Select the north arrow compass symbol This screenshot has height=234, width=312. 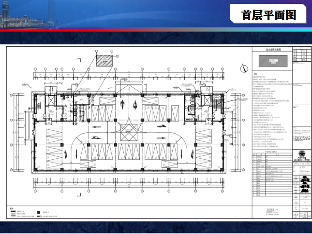pyautogui.click(x=244, y=68)
